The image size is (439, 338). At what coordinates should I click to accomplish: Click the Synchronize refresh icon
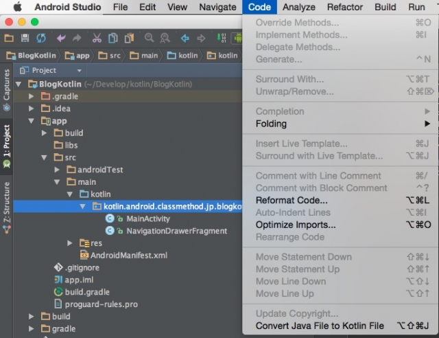click(40, 38)
